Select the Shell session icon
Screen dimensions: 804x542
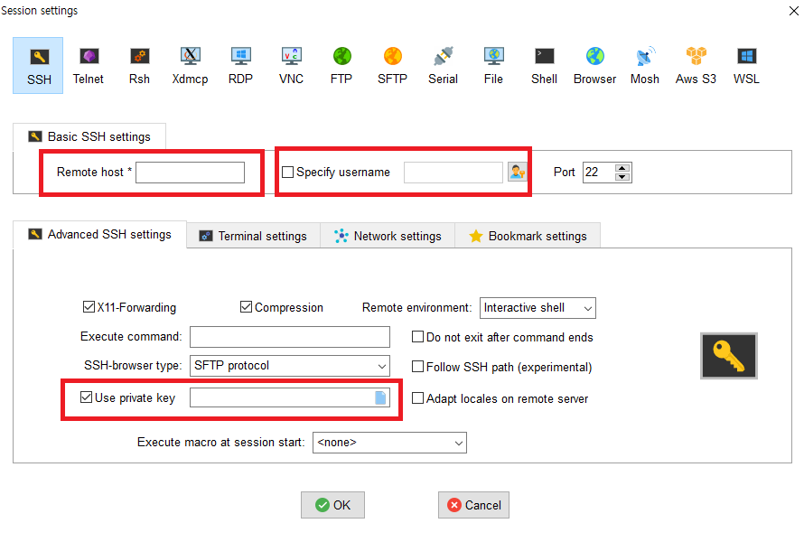pyautogui.click(x=544, y=65)
